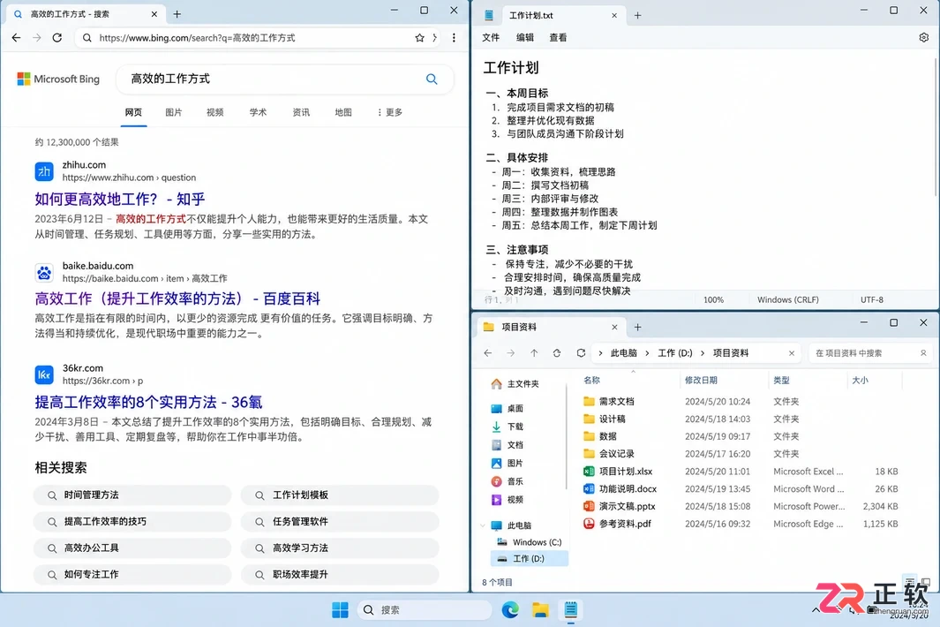
Task: Sort files by 修改日期 column
Action: (701, 380)
